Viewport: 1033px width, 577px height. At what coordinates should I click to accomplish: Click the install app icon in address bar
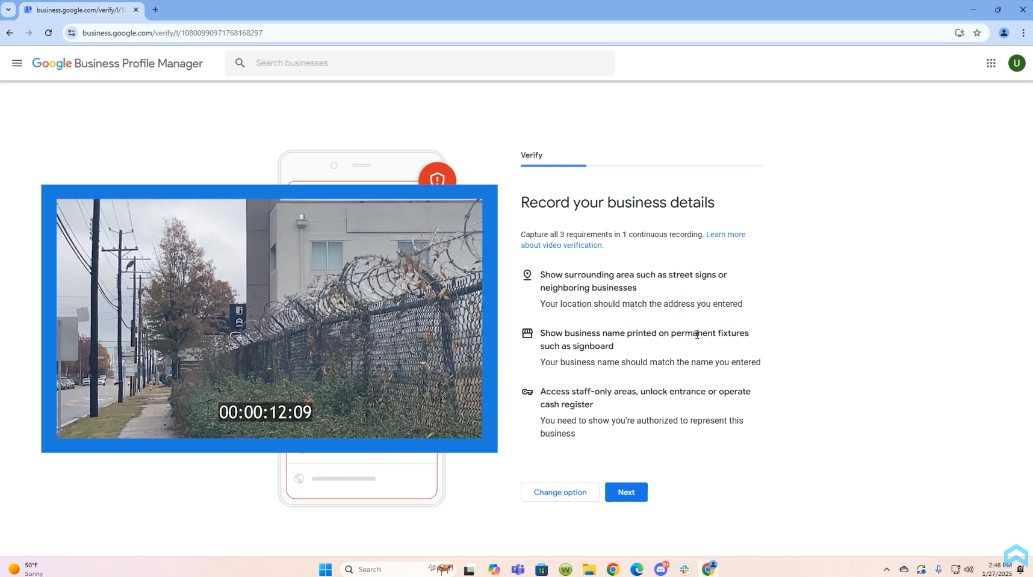960,33
